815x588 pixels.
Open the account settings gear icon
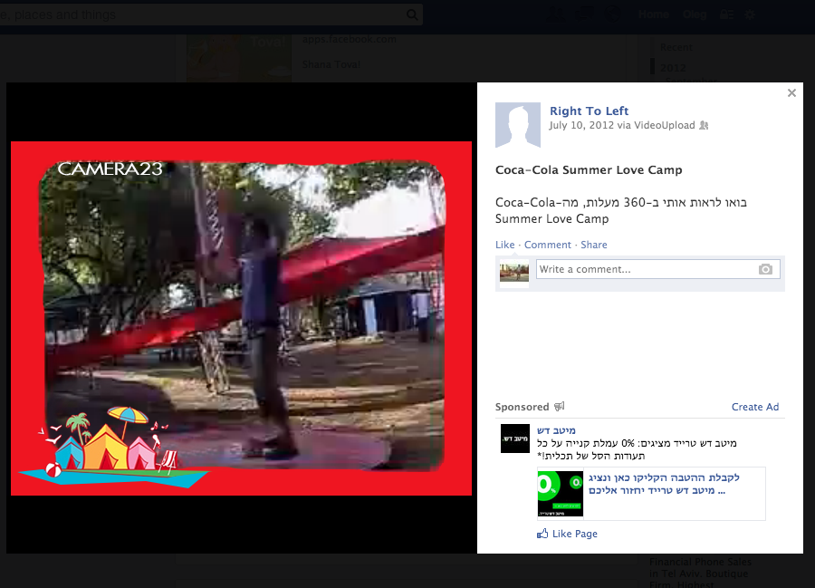click(750, 14)
